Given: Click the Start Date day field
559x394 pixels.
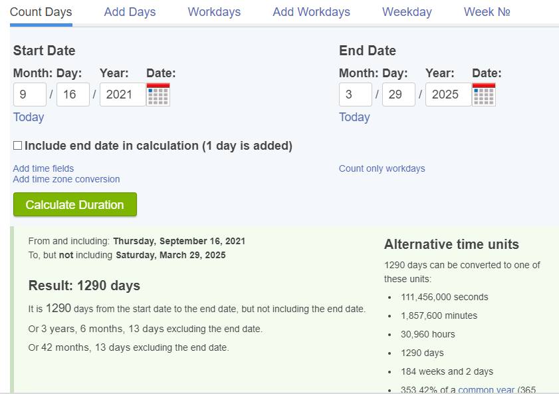Looking at the screenshot, I should pos(72,95).
